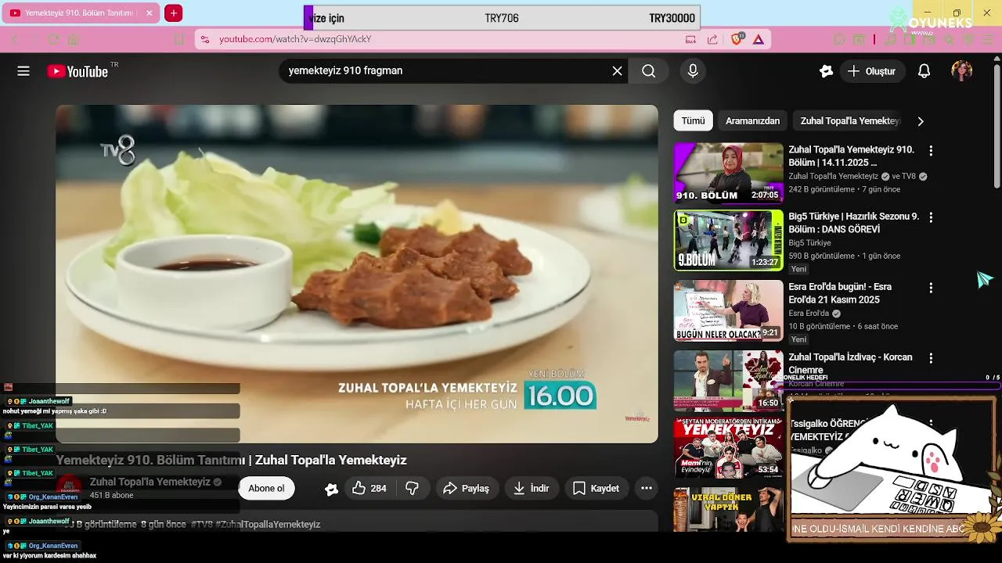Click Esra Erol'da bugün video title
This screenshot has width=1002, height=563.
(840, 293)
